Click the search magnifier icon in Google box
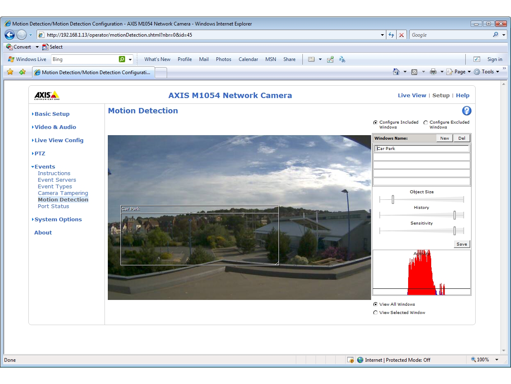511x384 pixels. (x=496, y=35)
